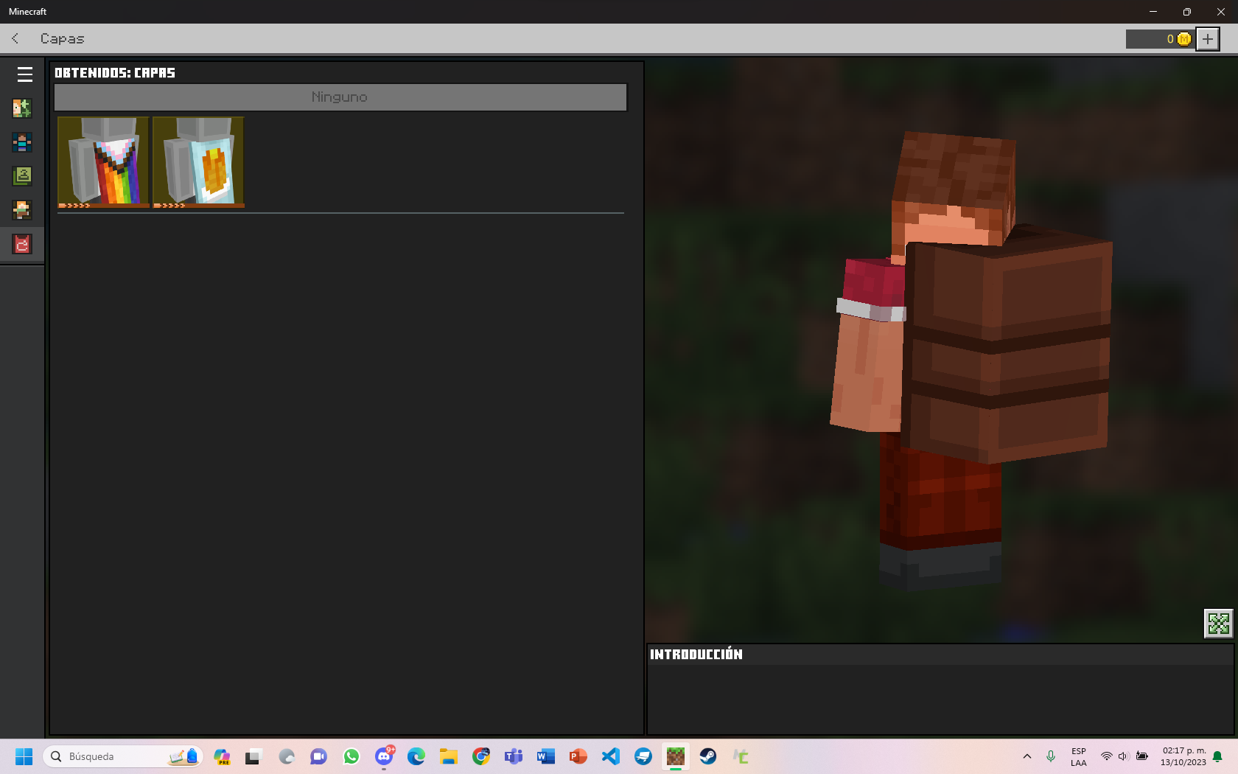Open the character creator sidebar icon with Alex face
Viewport: 1238px width, 774px height.
tap(22, 108)
